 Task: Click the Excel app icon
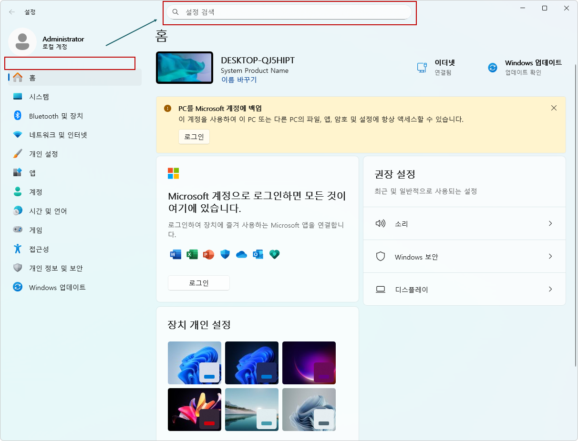(x=192, y=254)
